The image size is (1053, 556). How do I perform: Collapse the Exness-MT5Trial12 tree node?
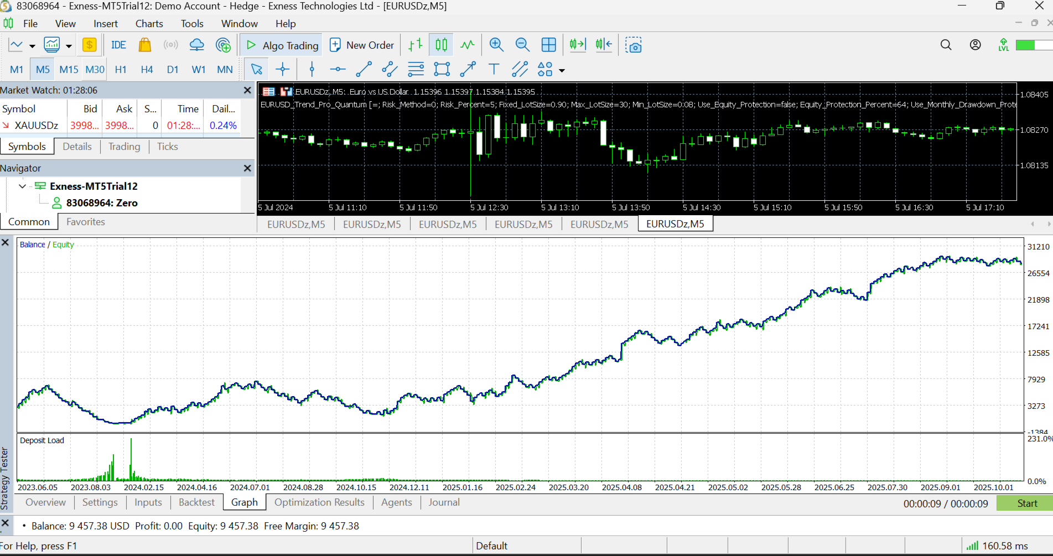point(22,186)
